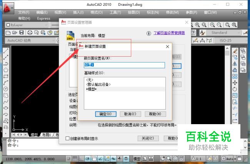The image size is (250, 164).
Task: Open the ByLayer color swatch dropdown
Action: 26,25
